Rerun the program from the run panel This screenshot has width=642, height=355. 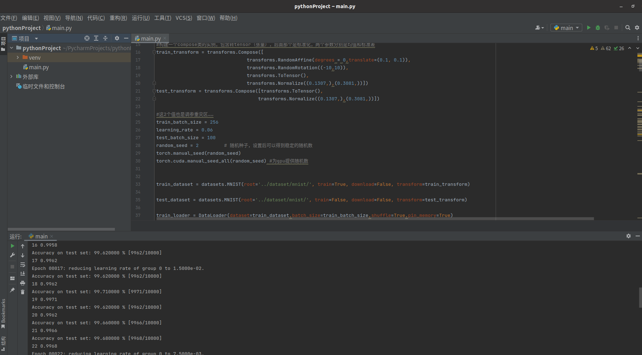coord(12,246)
